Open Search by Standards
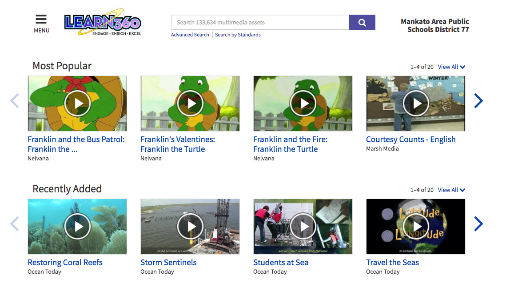The height and width of the screenshot is (287, 506). [238, 35]
